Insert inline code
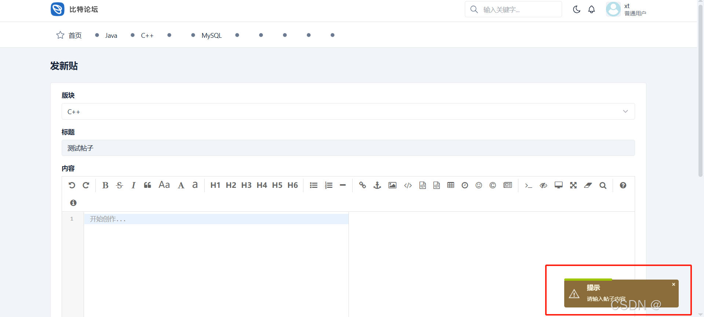This screenshot has width=704, height=317. 408,185
